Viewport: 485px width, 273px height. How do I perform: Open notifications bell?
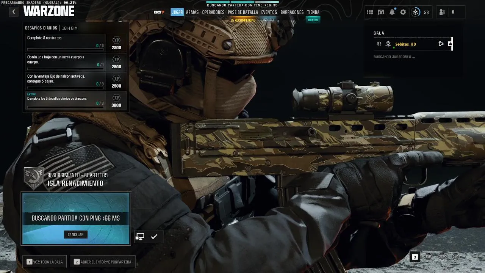pyautogui.click(x=392, y=12)
